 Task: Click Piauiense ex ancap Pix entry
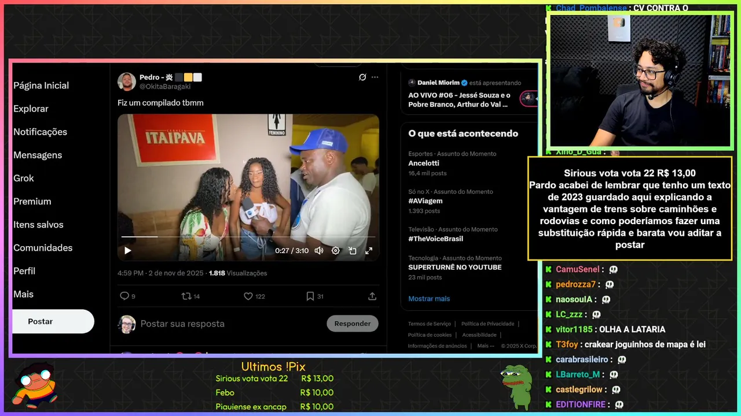tap(251, 407)
